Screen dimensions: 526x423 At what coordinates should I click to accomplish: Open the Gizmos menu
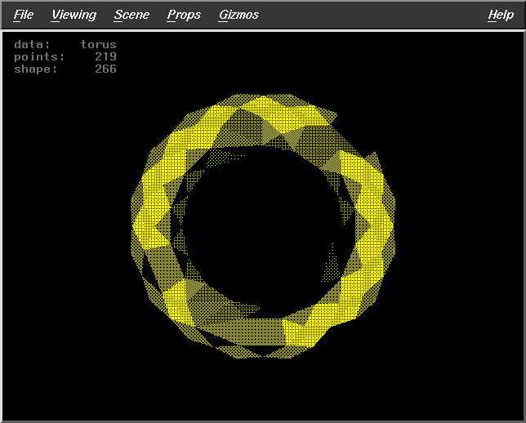click(238, 15)
